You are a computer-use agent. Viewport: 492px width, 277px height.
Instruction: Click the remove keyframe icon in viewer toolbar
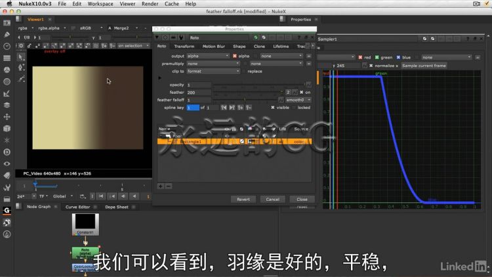click(x=112, y=46)
